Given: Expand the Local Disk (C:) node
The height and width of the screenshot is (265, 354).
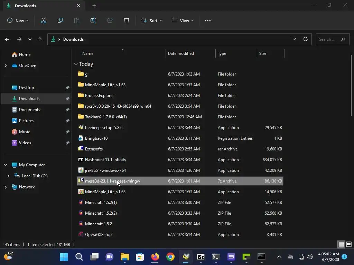Looking at the screenshot, I should [8, 176].
